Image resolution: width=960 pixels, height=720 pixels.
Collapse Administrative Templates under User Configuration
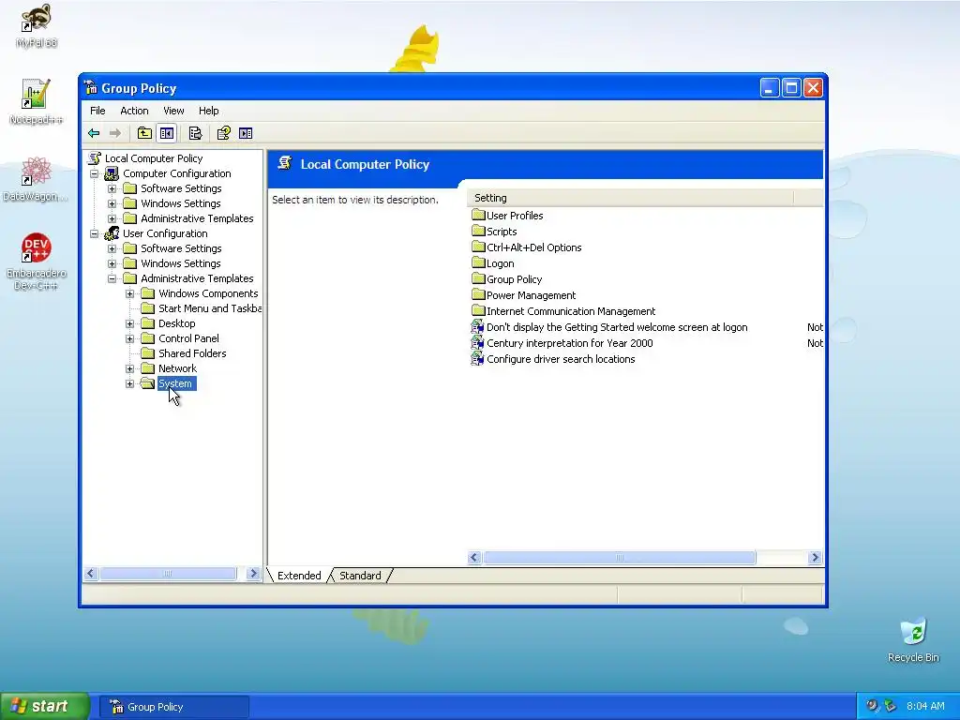(112, 278)
